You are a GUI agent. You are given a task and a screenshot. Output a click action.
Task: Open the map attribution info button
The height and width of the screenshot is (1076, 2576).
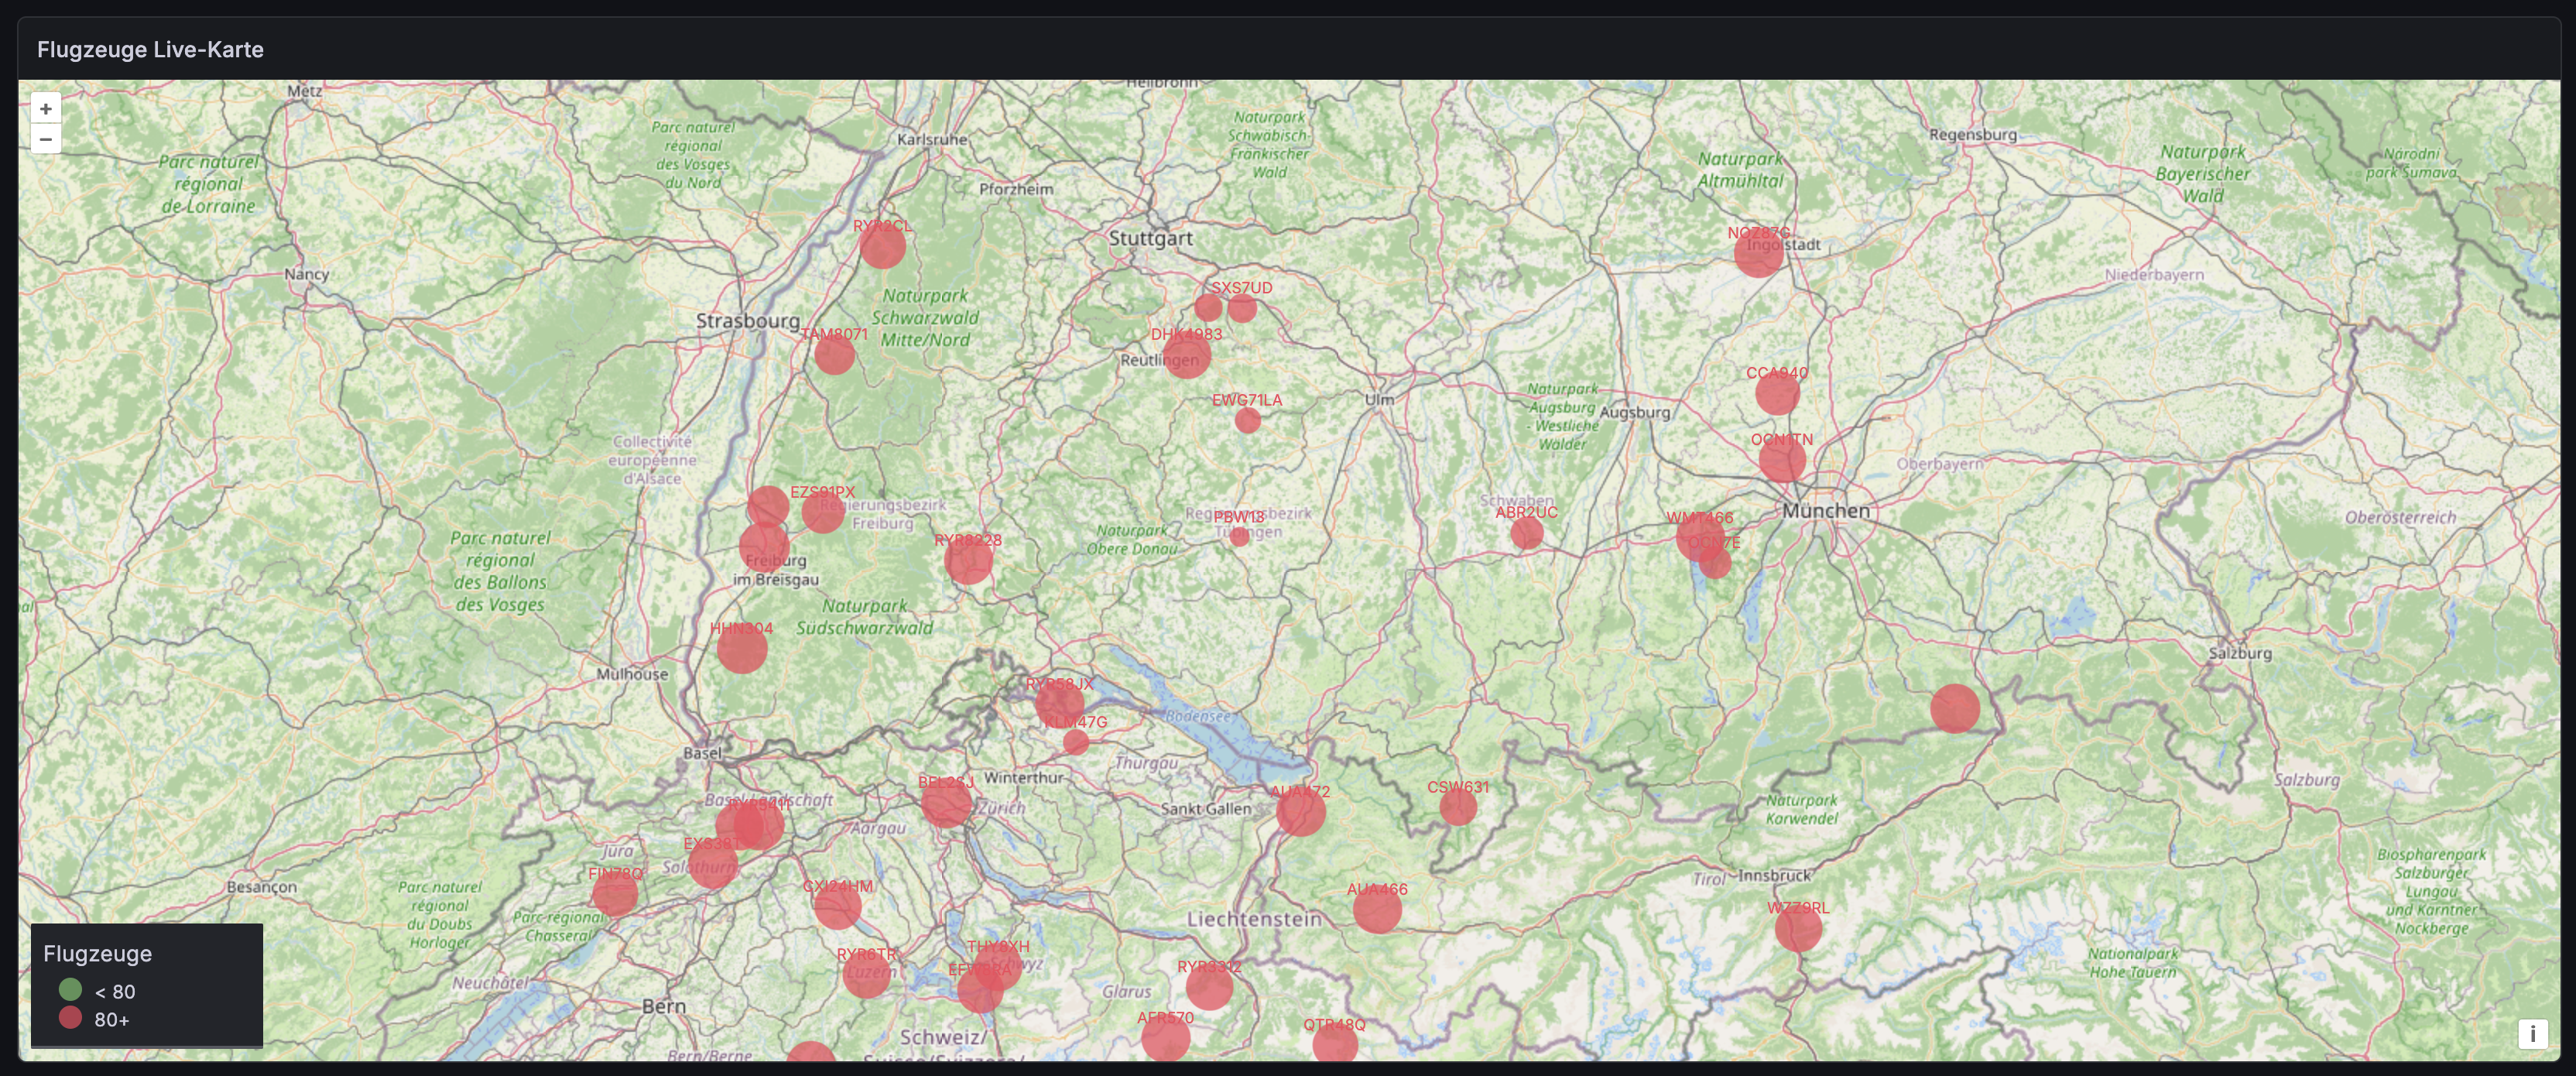point(2532,1033)
